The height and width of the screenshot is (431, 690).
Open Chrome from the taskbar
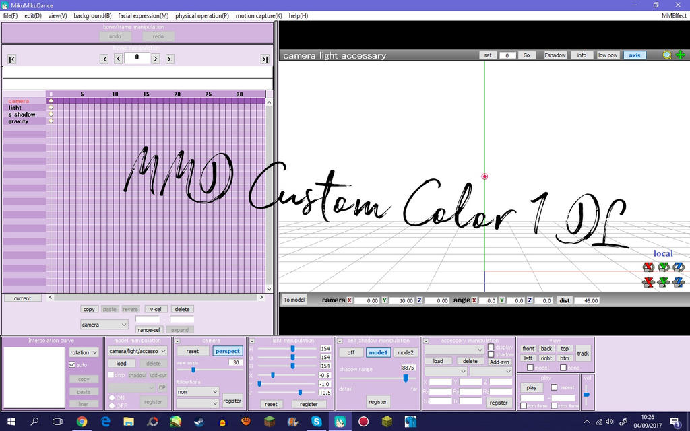click(82, 422)
